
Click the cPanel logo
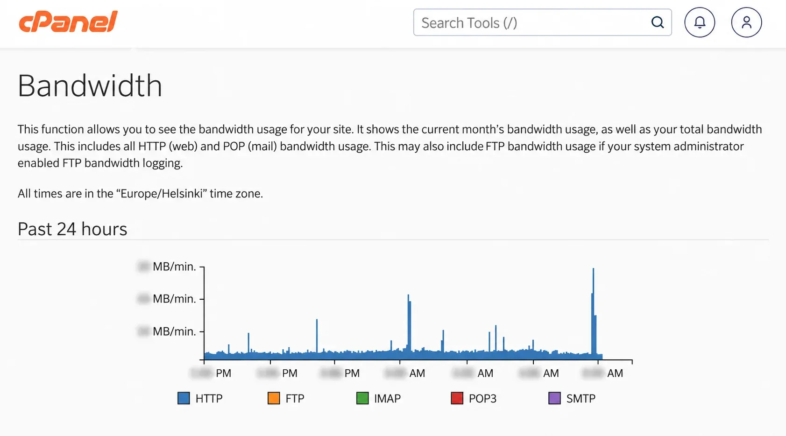point(68,22)
